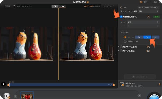This screenshot has width=162, height=99.
Task: Open the shopping cart purchase icon
Action: tap(141, 2)
